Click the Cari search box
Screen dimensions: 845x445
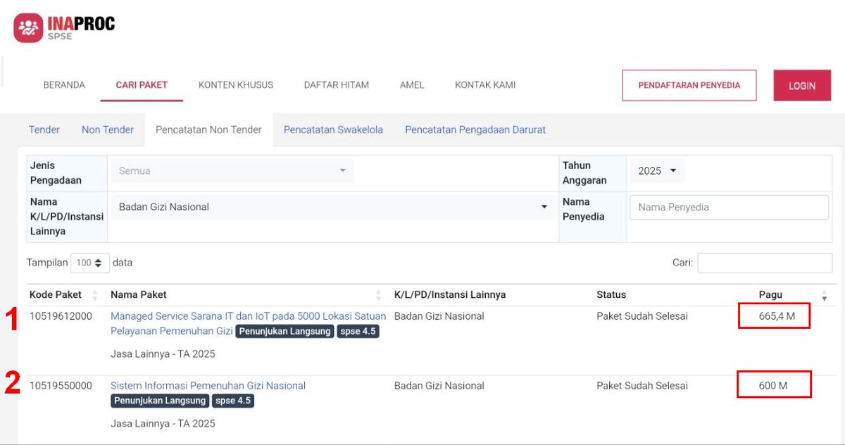coord(765,262)
